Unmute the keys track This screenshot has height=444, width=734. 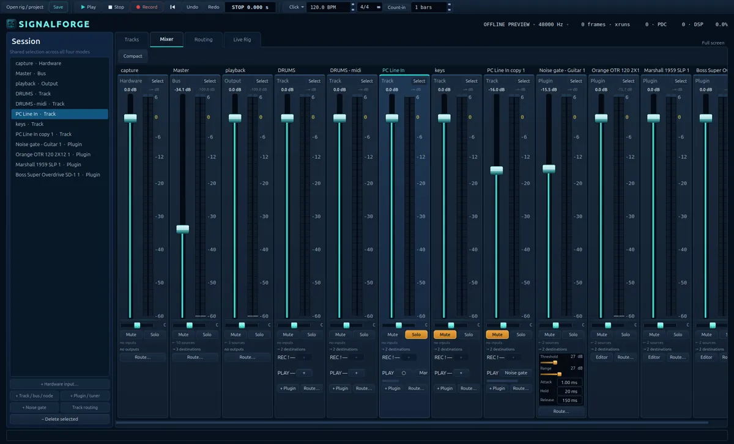pyautogui.click(x=445, y=335)
